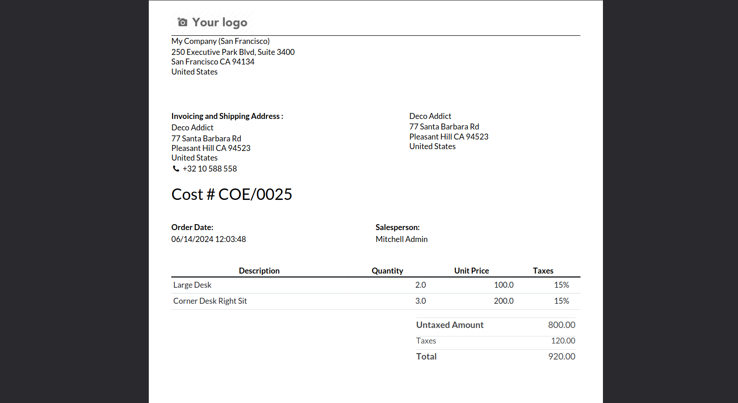Click 'San Francisco CA 94134' address line
Image resolution: width=738 pixels, height=403 pixels.
(213, 62)
